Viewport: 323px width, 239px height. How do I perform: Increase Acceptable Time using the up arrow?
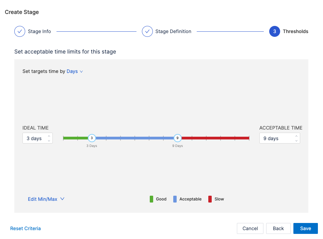(296, 136)
